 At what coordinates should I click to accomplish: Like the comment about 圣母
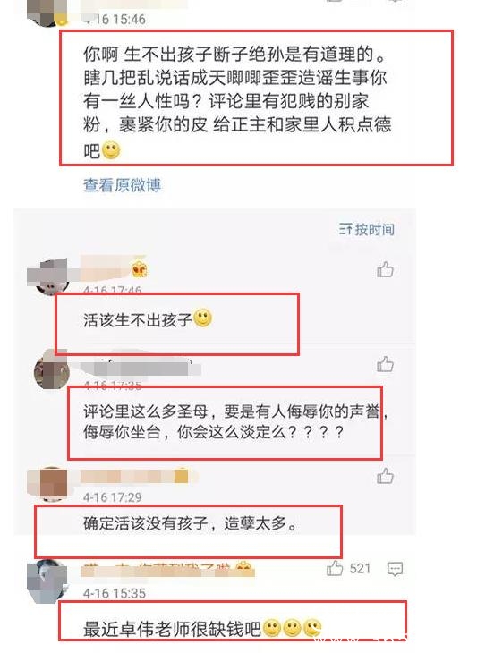[385, 364]
